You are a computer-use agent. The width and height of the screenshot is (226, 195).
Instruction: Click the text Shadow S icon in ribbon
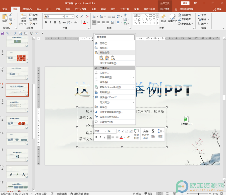coord(60,22)
